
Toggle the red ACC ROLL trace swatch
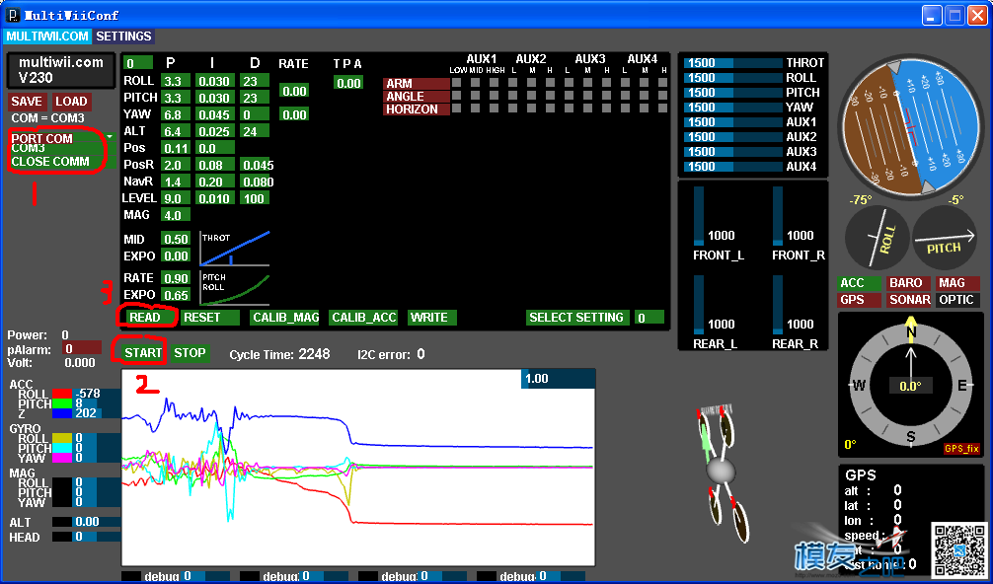pos(62,395)
